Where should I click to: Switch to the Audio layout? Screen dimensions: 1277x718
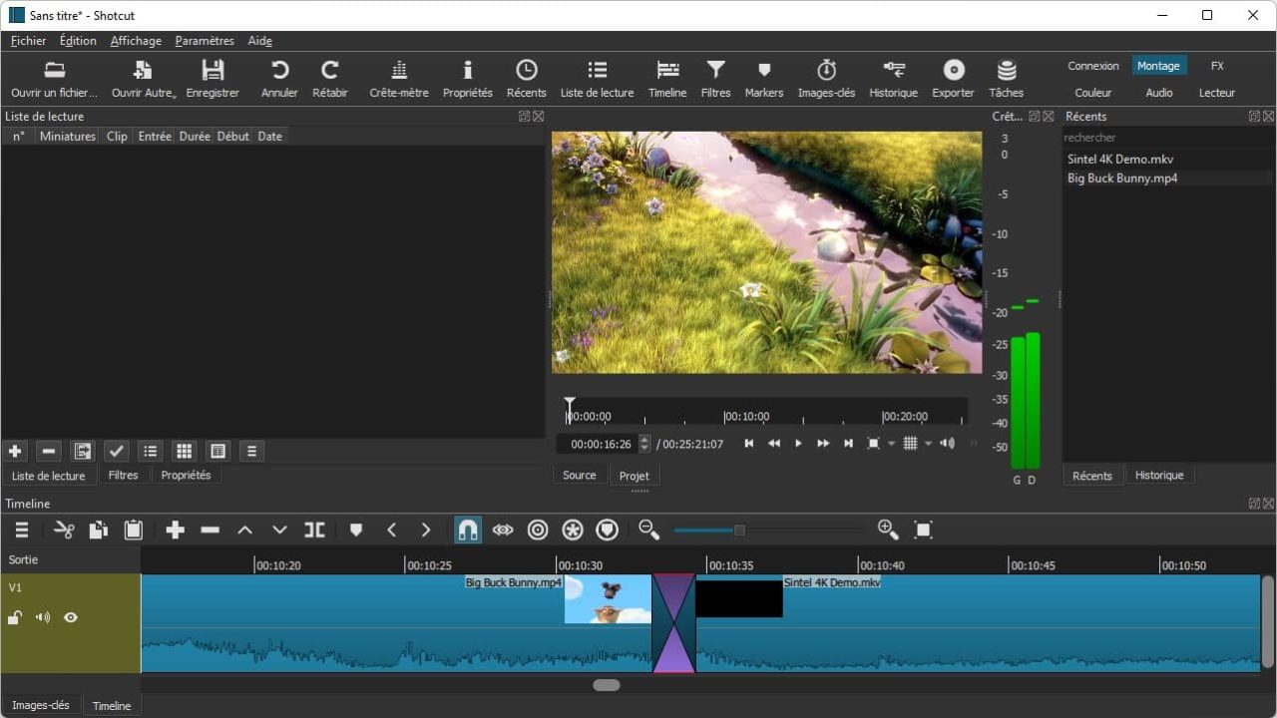pos(1159,93)
